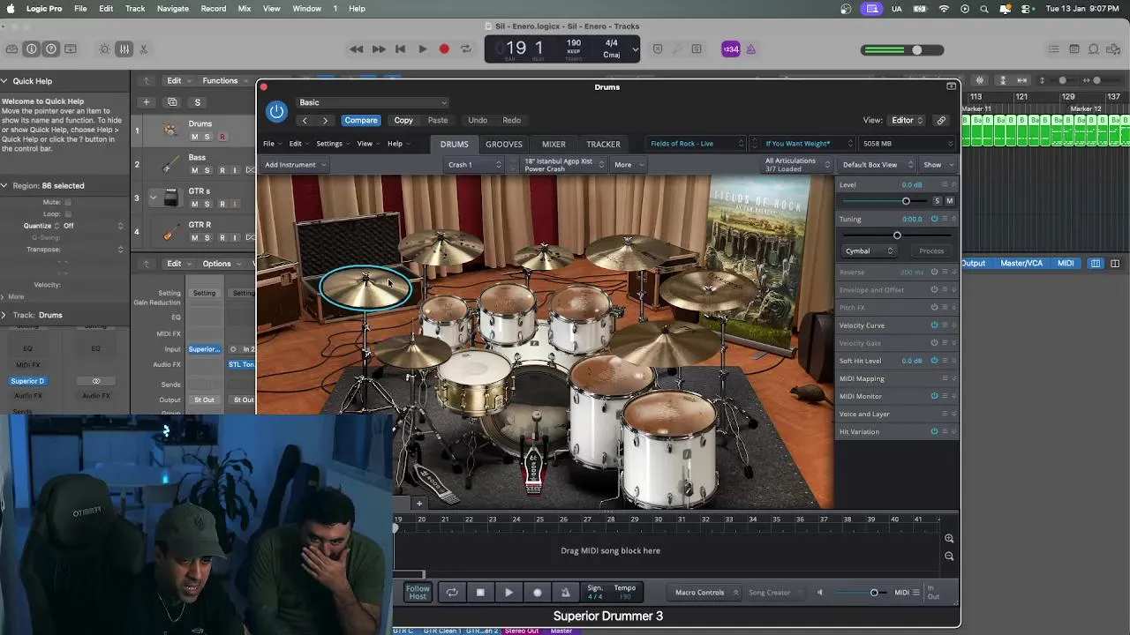Go to next plugin preset arrow
The height and width of the screenshot is (635, 1130).
pos(325,120)
